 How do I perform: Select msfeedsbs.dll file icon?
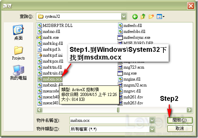coord(120,32)
